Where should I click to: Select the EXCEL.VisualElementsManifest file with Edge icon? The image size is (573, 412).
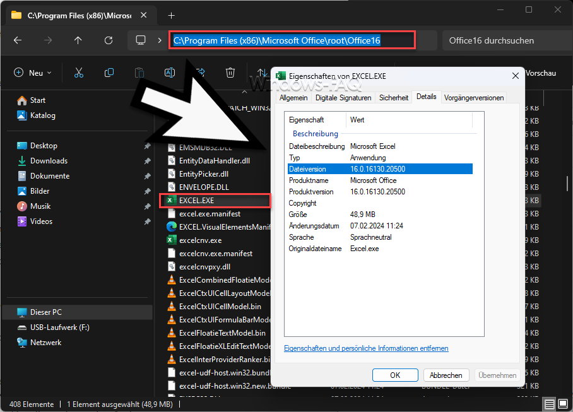tap(218, 227)
